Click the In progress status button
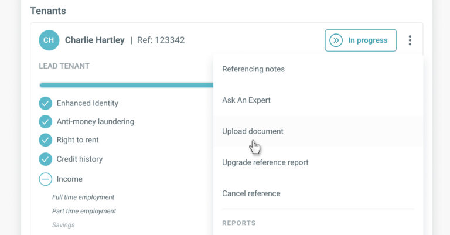Screen dimensions: 450x235 (x=361, y=40)
